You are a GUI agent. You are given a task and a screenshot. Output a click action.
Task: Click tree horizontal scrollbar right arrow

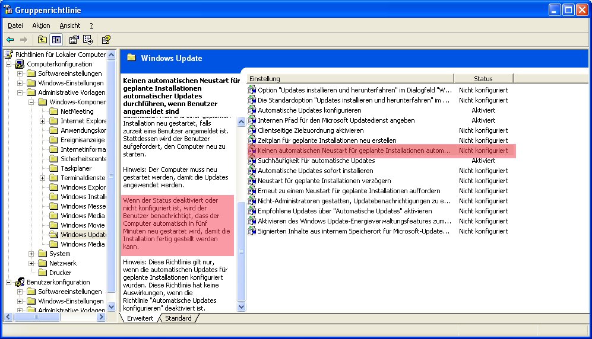(103, 318)
